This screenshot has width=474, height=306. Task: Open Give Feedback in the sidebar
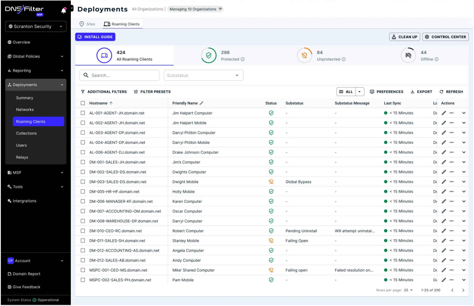[x=24, y=287]
